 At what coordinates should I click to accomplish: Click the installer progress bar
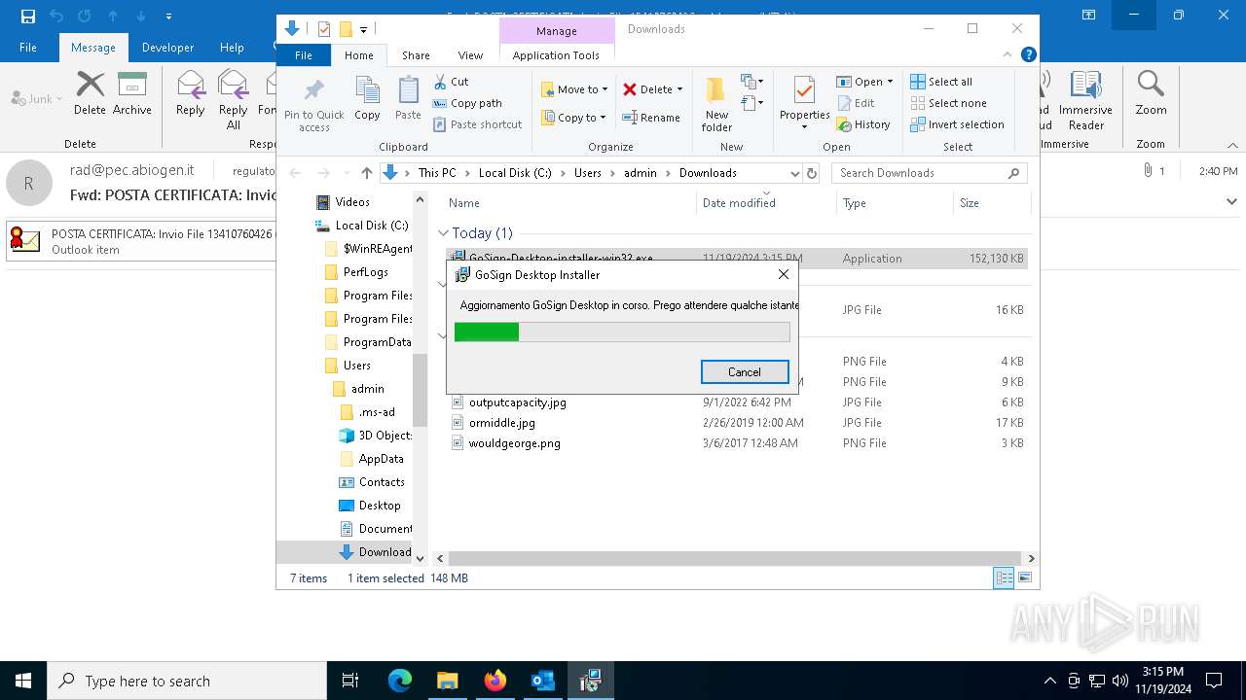point(622,332)
